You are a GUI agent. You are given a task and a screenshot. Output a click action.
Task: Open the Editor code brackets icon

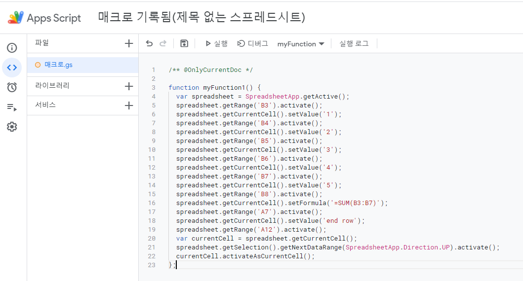pos(12,68)
